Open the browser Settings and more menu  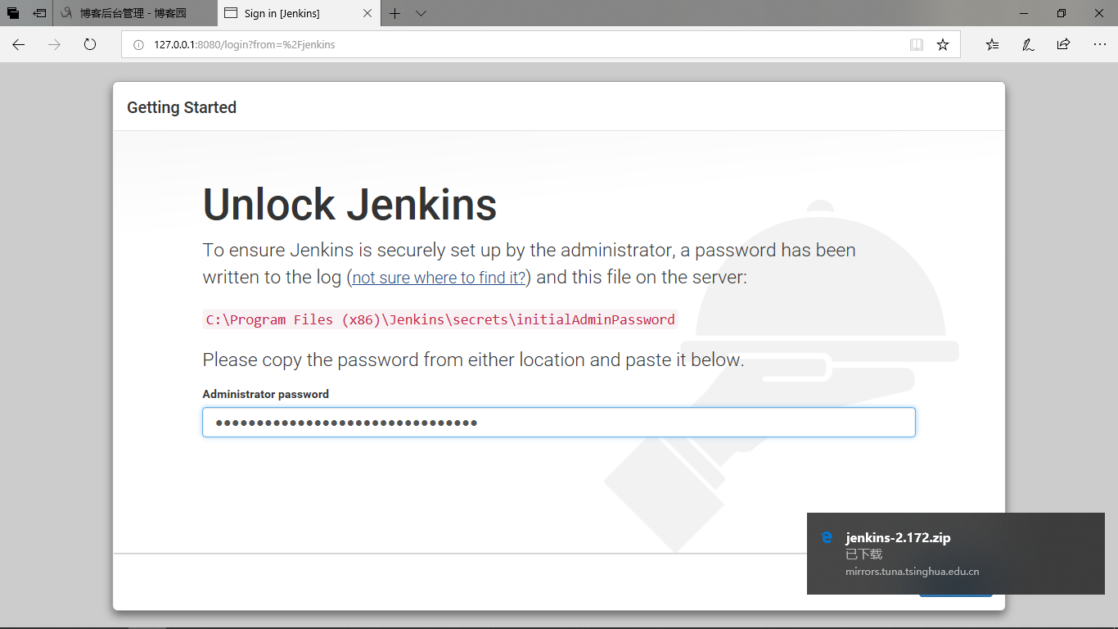click(1098, 45)
